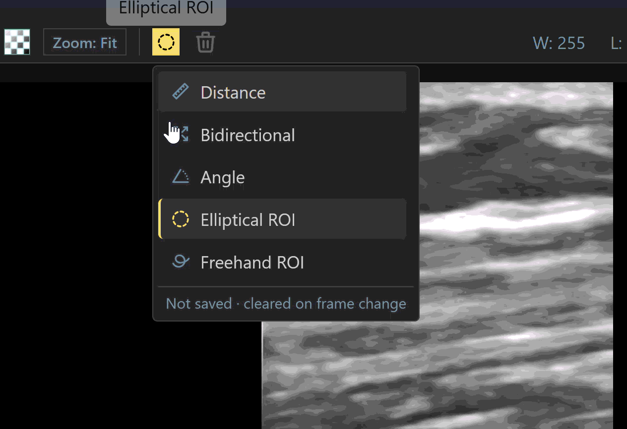The width and height of the screenshot is (627, 429).
Task: Click the W: 255 window width readout
Action: tap(559, 43)
